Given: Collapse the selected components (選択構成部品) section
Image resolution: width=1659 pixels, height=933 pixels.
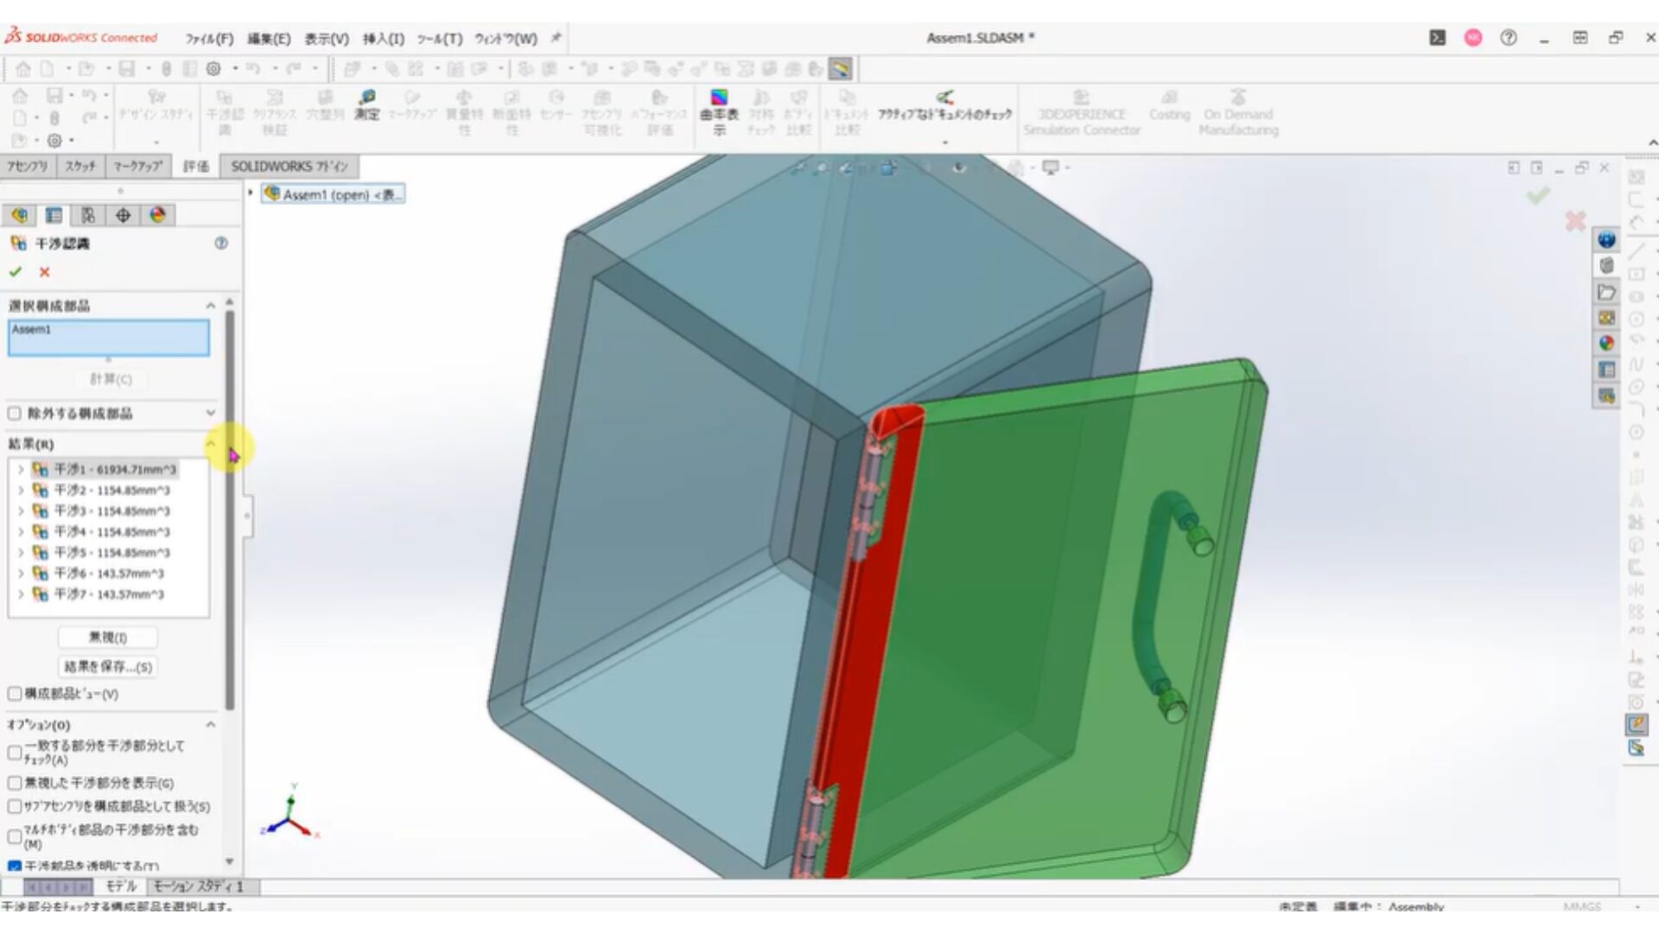Looking at the screenshot, I should 210,306.
